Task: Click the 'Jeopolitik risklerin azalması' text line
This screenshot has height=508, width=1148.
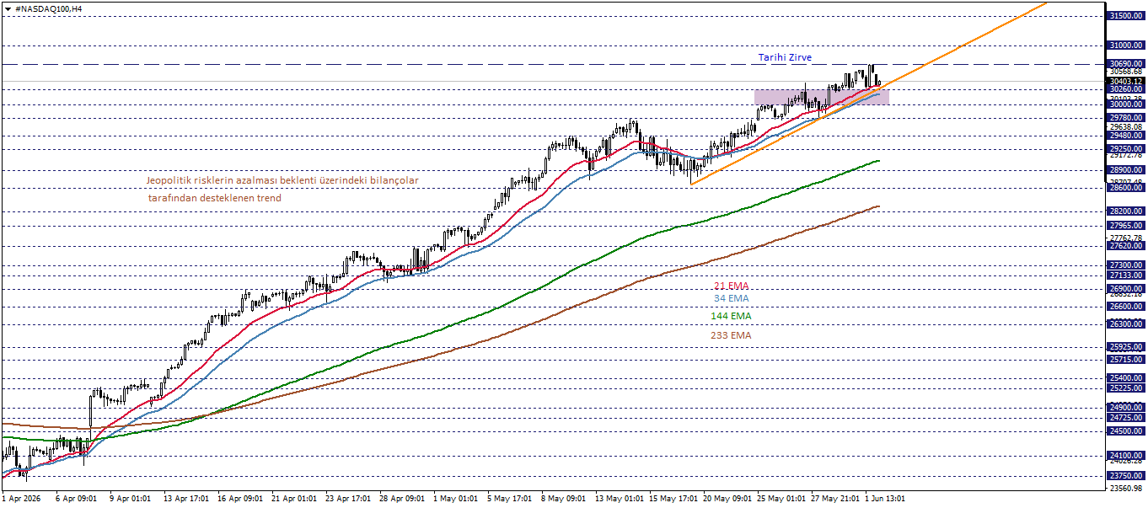Action: [282, 180]
